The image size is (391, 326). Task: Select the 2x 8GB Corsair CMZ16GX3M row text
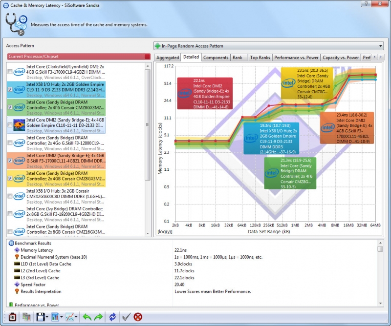[66, 229]
